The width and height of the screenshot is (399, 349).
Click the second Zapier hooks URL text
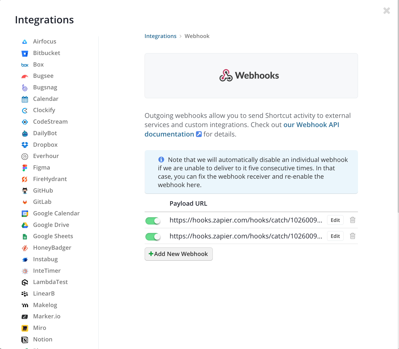tap(246, 236)
